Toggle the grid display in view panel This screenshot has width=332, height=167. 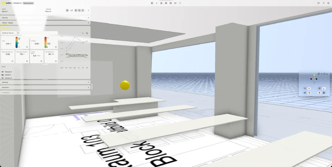324,93
